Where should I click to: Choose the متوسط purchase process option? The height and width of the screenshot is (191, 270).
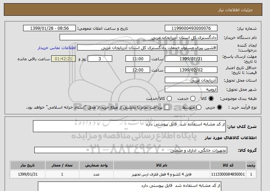coord(199,107)
